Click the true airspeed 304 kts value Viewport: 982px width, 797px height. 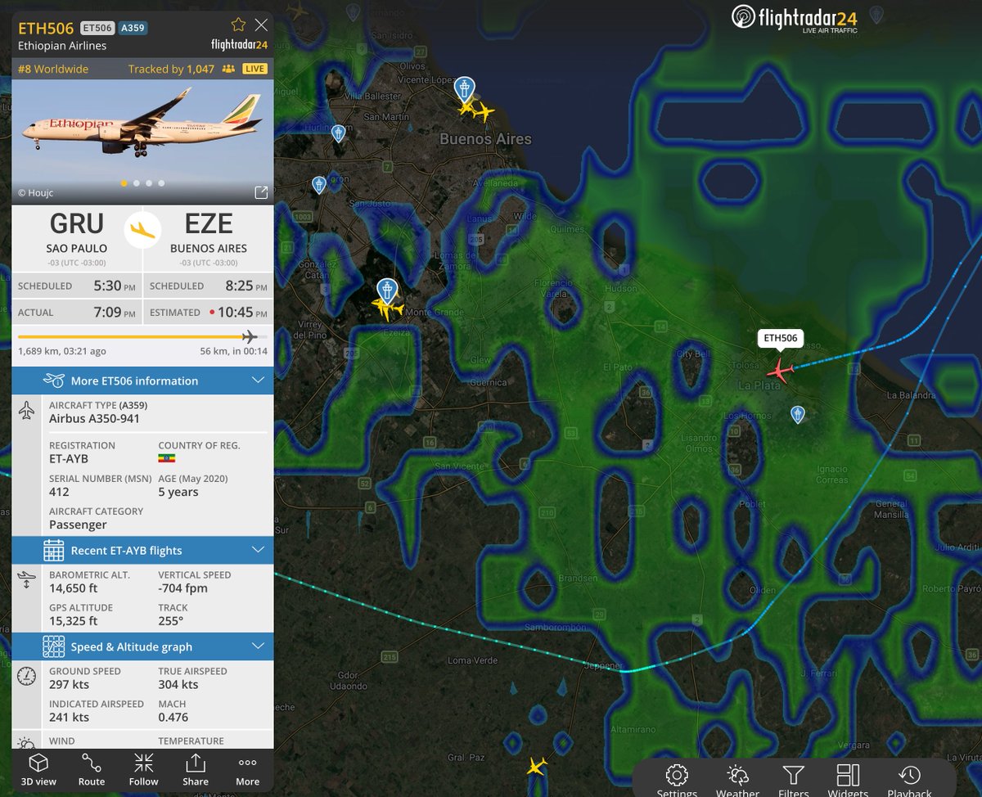point(178,684)
